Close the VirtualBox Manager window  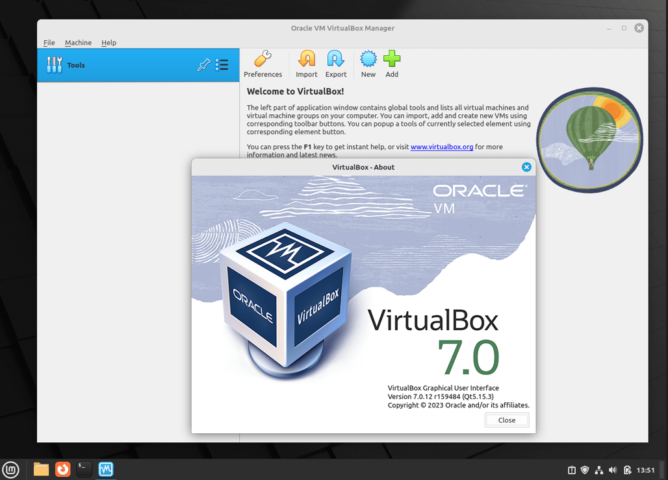pos(639,28)
